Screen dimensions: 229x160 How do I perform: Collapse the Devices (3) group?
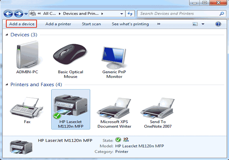click(x=7, y=35)
